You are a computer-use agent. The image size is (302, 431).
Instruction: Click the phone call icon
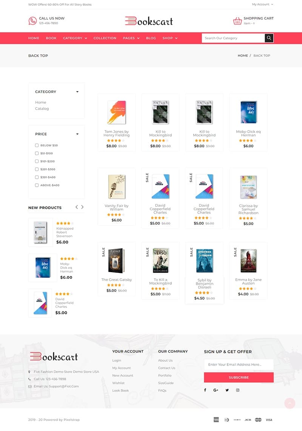click(x=32, y=21)
